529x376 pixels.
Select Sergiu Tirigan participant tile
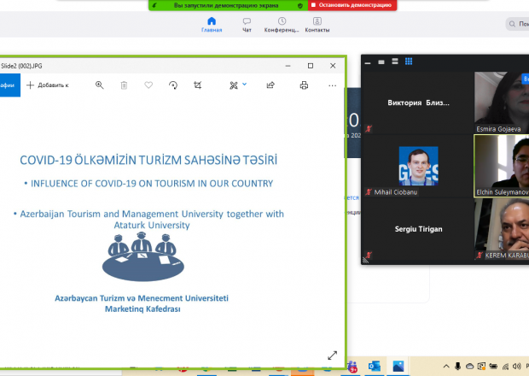(418, 229)
